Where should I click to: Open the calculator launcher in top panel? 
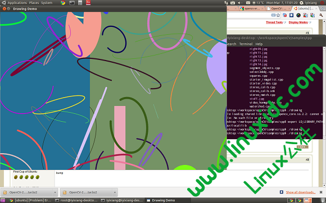[x=80, y=3]
